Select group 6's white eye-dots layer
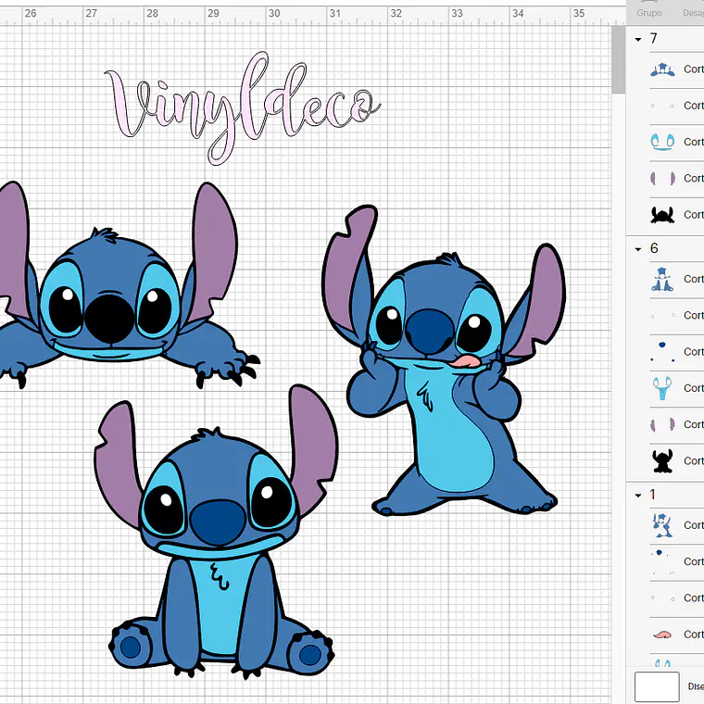Image resolution: width=704 pixels, height=704 pixels. (x=676, y=316)
